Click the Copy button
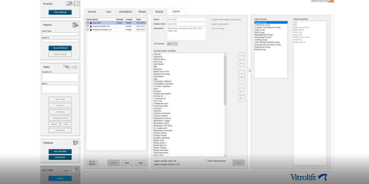The image size is (369, 184). (141, 163)
